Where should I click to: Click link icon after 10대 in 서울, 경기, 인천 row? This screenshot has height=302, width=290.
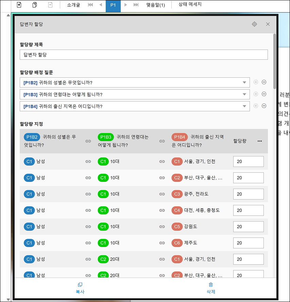click(162, 162)
